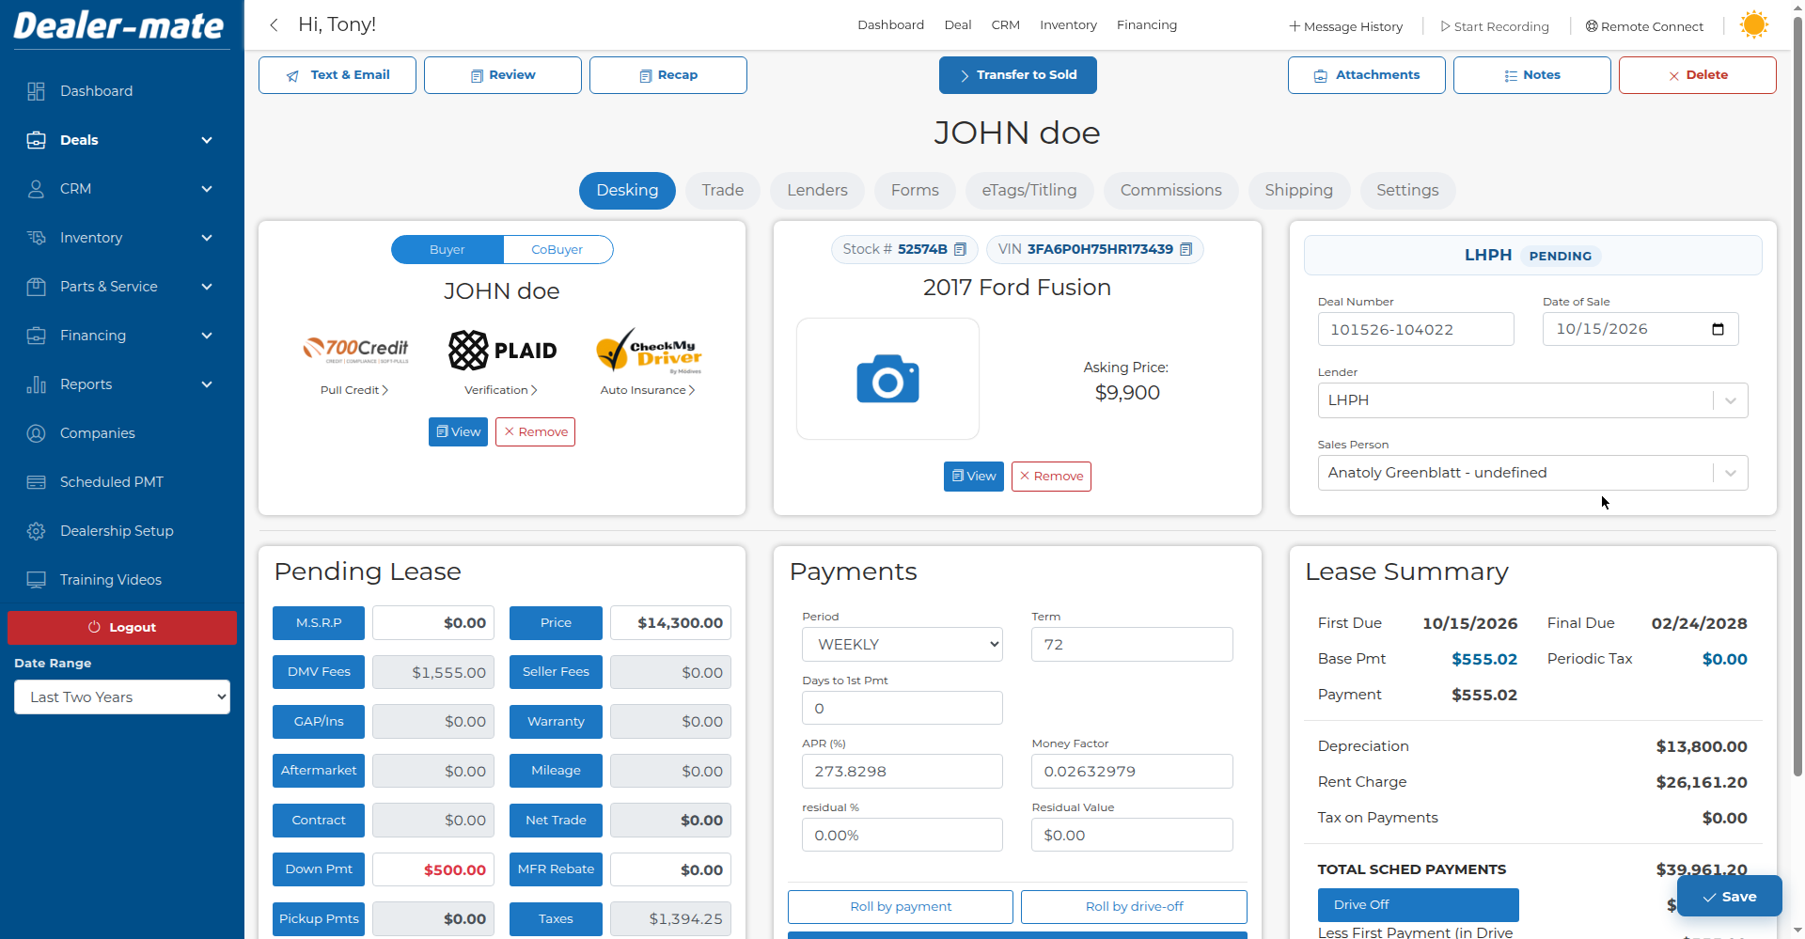Switch to the CoBuyer toggle
This screenshot has width=1805, height=939.
click(557, 250)
